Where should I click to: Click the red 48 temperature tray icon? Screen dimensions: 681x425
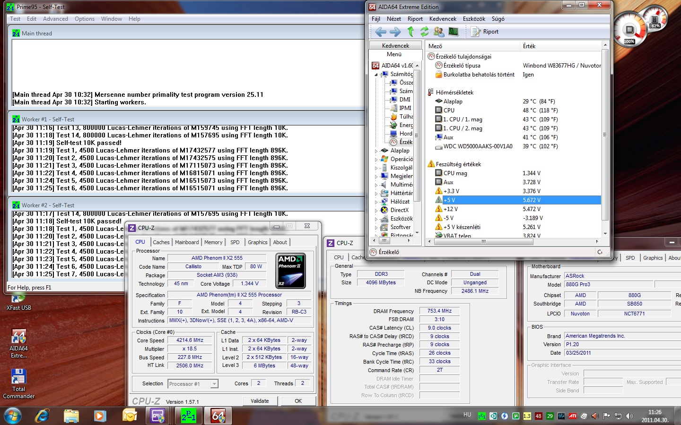[x=538, y=416]
